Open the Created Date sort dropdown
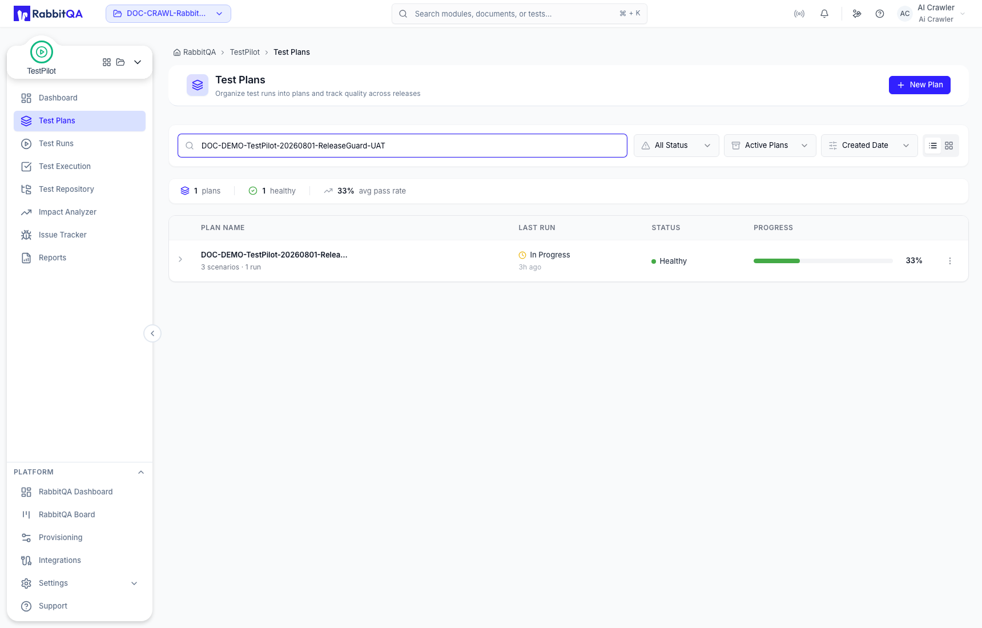Image resolution: width=982 pixels, height=628 pixels. coord(870,146)
